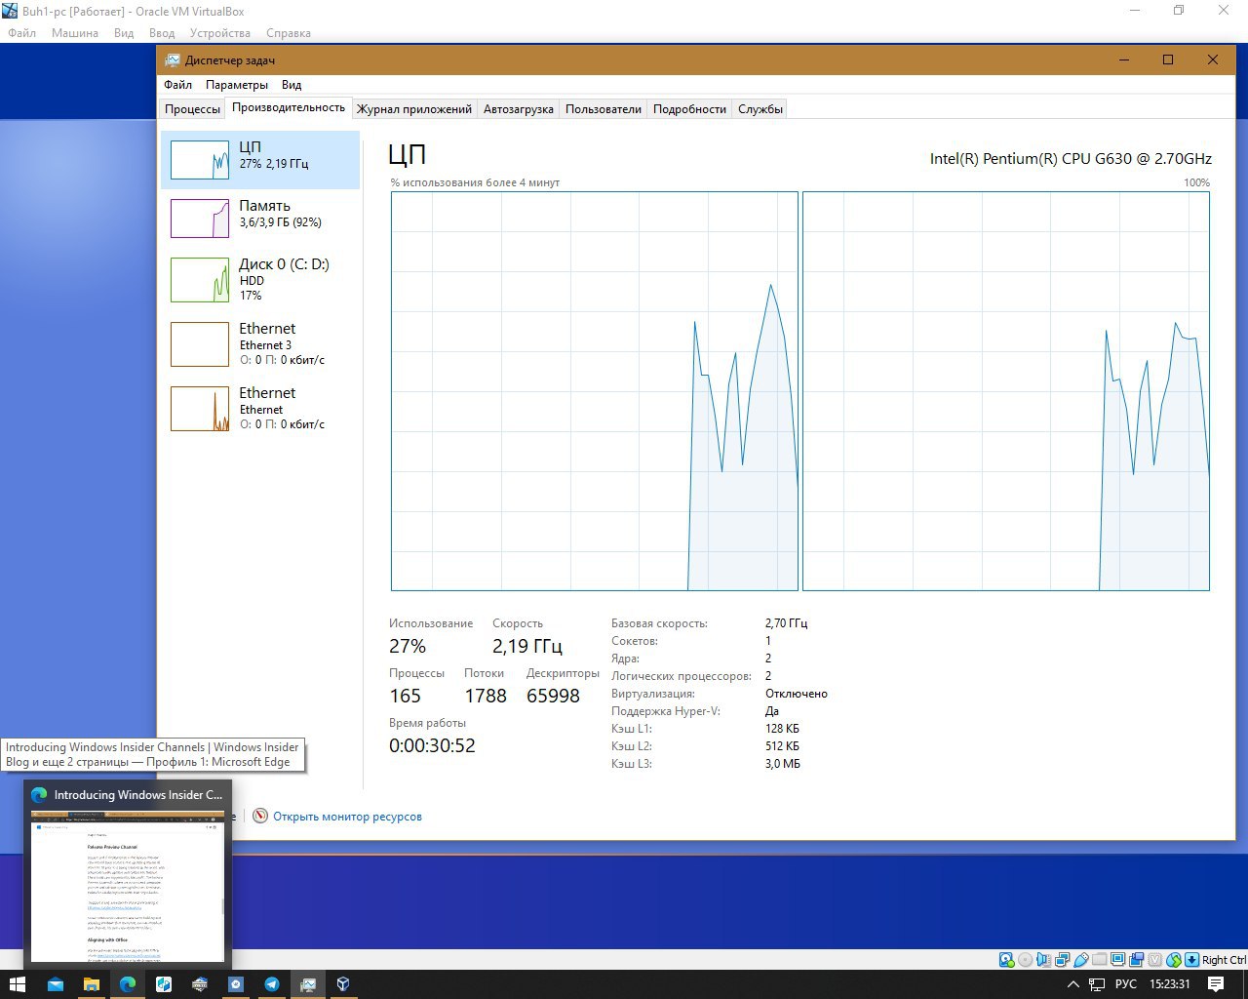Click the guest network tray icon
1248x999 pixels.
(x=1097, y=984)
